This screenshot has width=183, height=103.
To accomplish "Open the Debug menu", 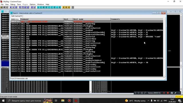I will (13, 4).
